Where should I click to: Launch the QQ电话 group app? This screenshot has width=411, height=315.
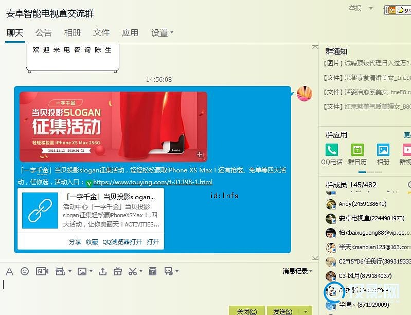[332, 154]
